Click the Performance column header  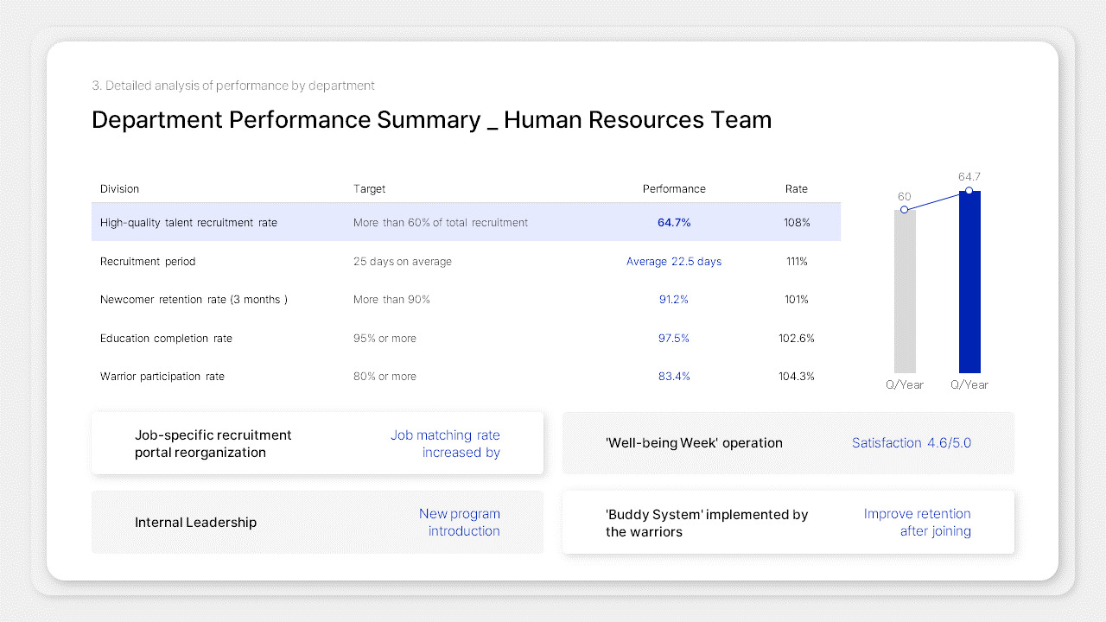point(674,188)
